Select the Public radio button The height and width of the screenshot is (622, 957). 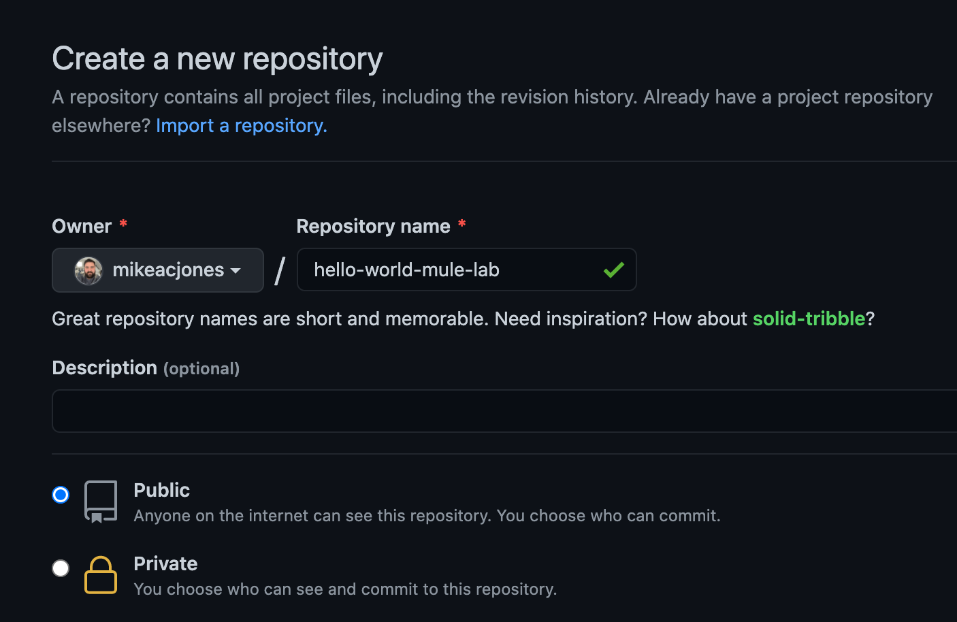[61, 495]
